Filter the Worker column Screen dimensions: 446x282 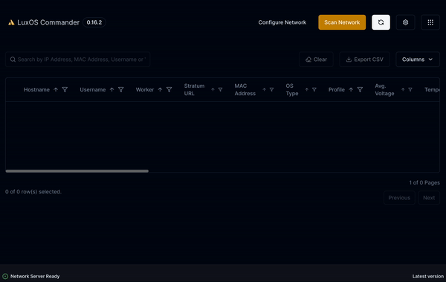click(169, 89)
